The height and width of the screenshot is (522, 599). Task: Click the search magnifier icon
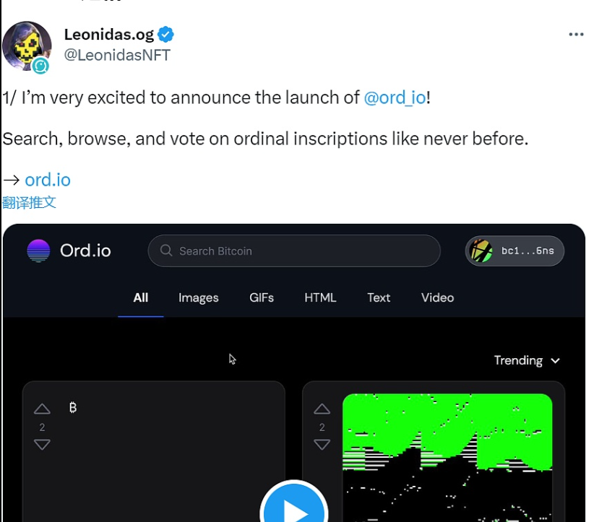tap(166, 251)
